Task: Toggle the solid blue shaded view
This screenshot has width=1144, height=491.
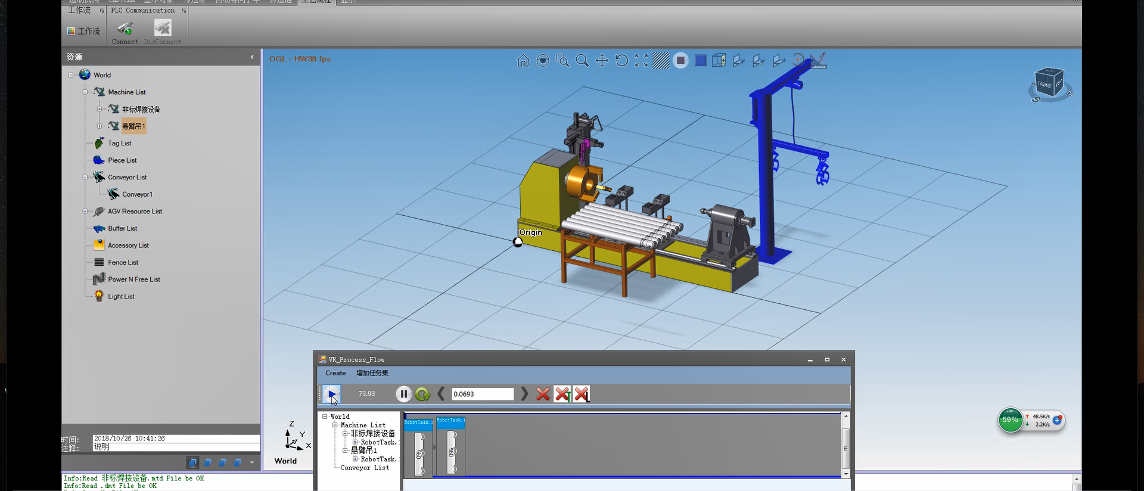Action: click(701, 61)
